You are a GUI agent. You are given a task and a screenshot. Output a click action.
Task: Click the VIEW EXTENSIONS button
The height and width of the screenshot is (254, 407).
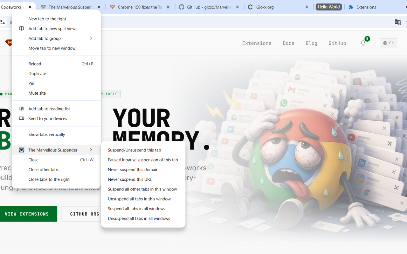coord(28,214)
